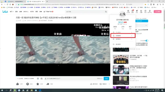
Task: Favorite the video with the star icon
Action: pyautogui.click(x=38, y=84)
